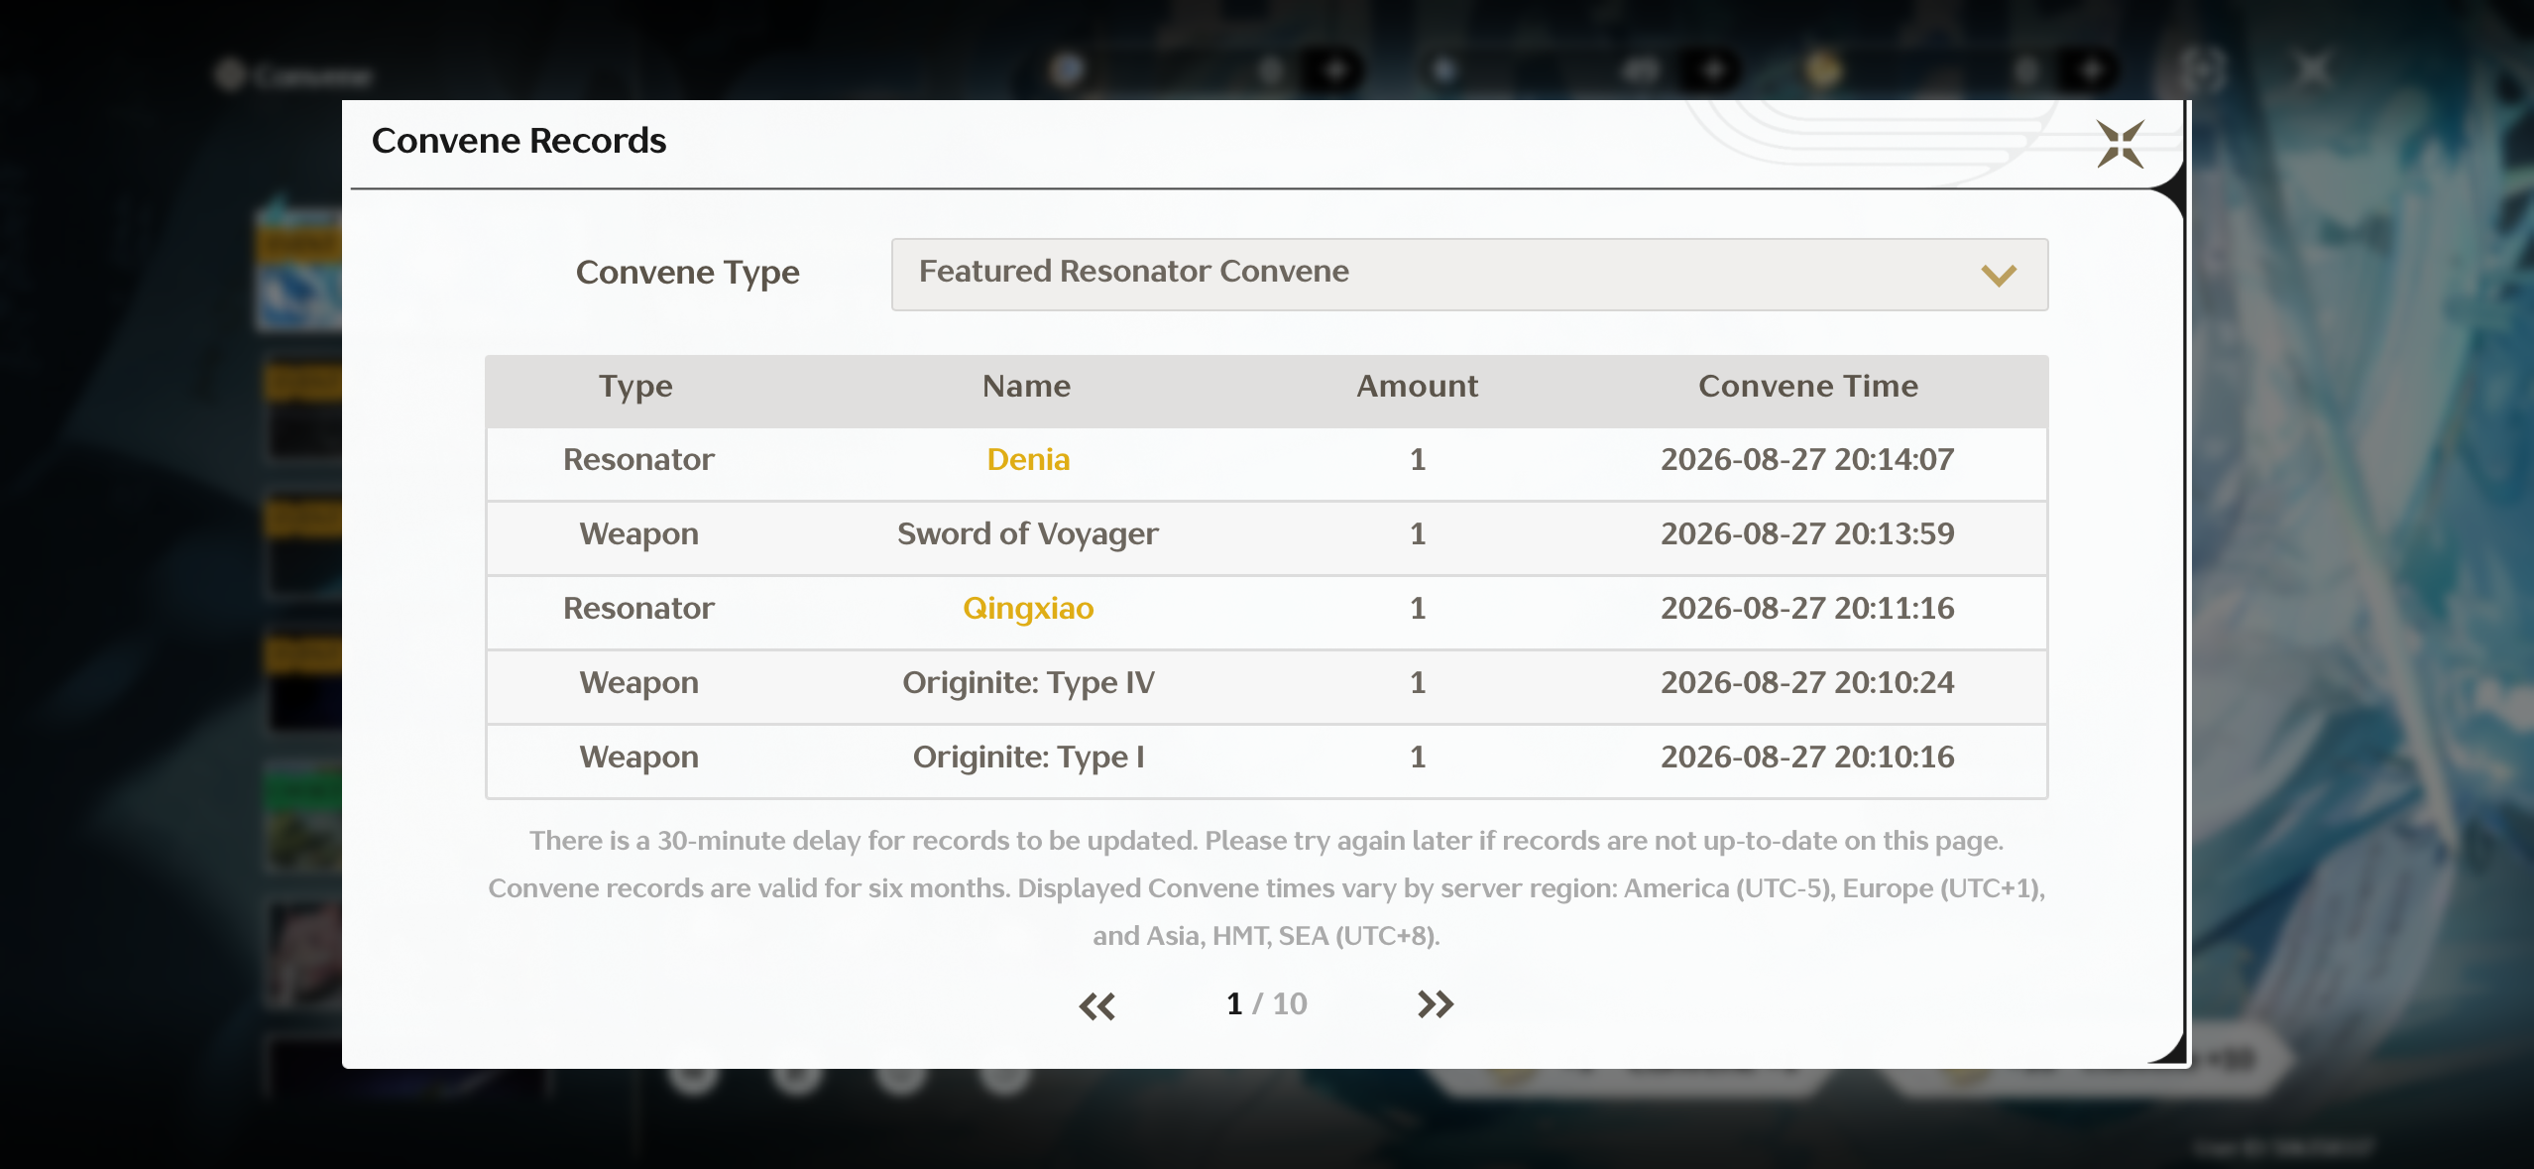Screen dimensions: 2534x1169
Task: Go to the next records page
Action: coord(1435,1004)
